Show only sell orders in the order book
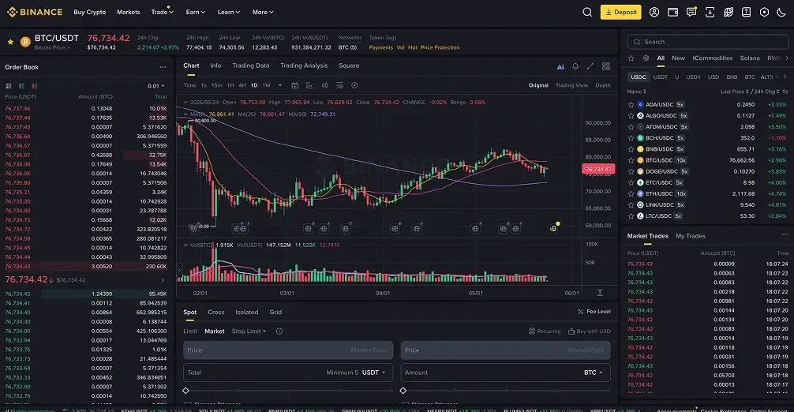794x412 pixels. point(35,86)
